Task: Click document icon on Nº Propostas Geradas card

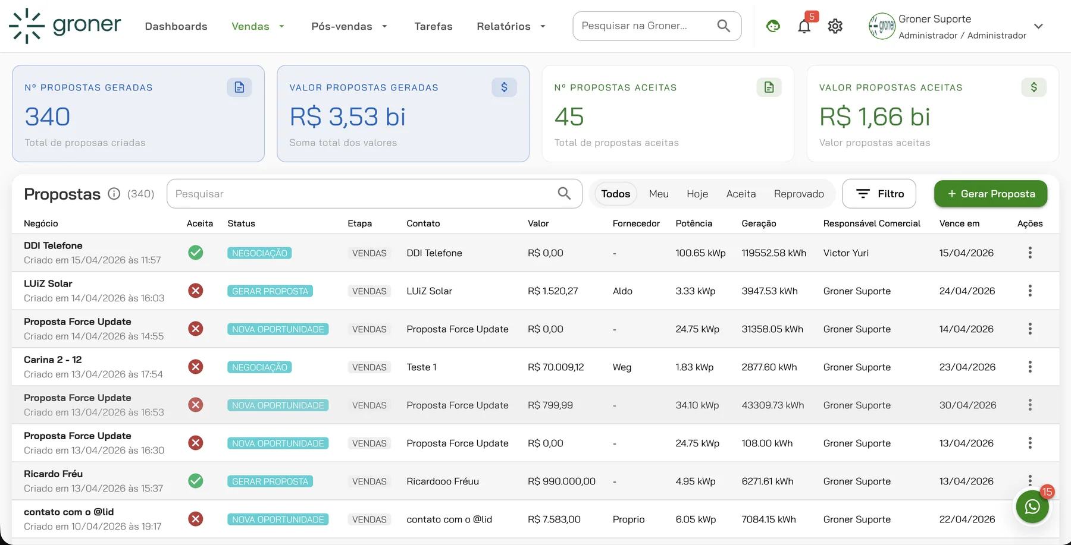Action: coord(239,87)
